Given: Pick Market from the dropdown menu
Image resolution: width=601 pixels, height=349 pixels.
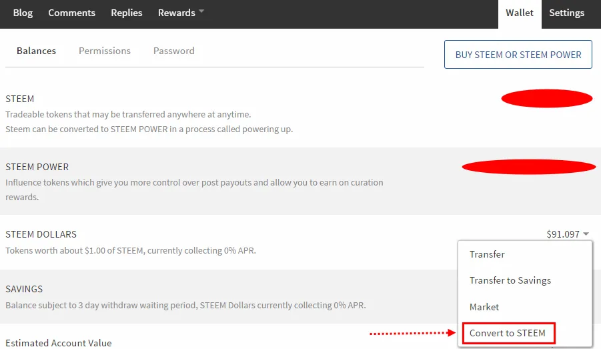Looking at the screenshot, I should (x=484, y=307).
